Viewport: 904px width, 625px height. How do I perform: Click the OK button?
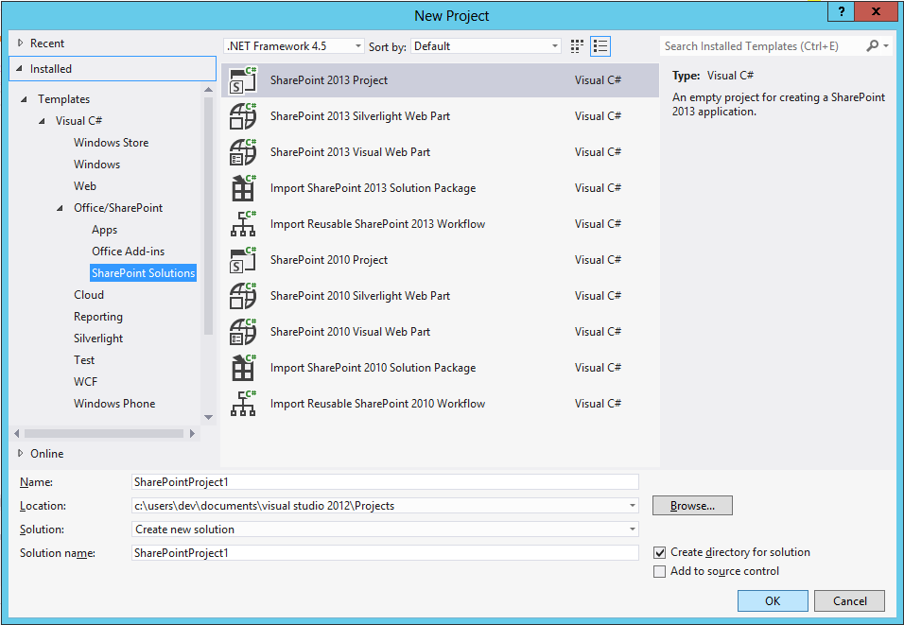pyautogui.click(x=773, y=600)
